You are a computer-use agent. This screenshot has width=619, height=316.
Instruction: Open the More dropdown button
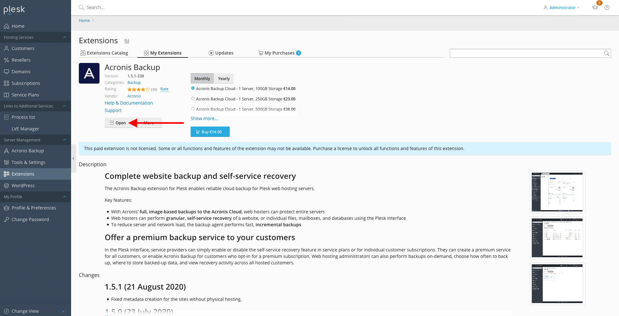[x=149, y=123]
